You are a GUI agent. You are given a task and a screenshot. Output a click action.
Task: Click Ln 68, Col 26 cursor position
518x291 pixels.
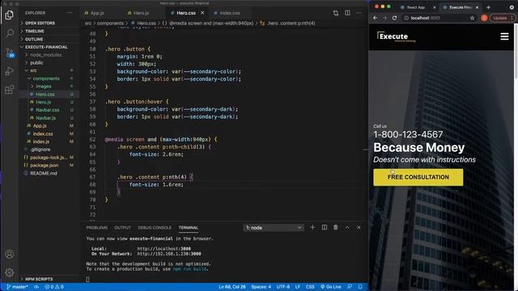232,287
